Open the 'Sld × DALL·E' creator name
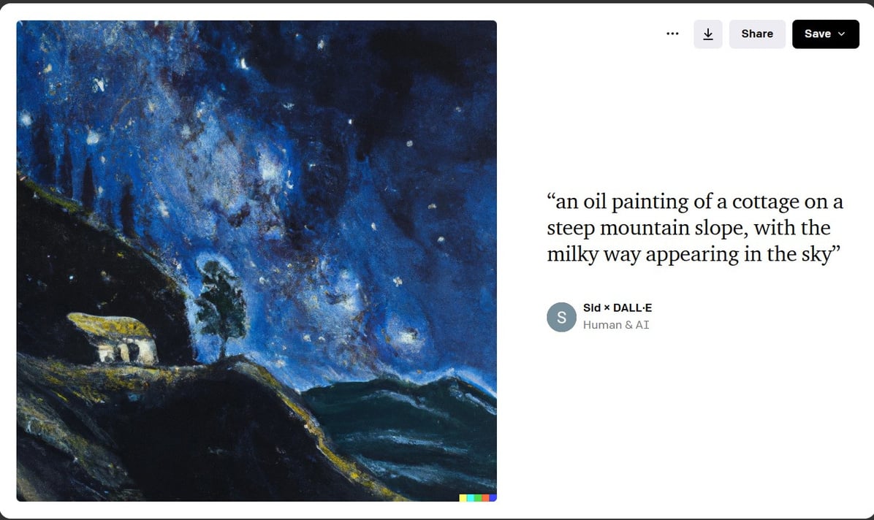The height and width of the screenshot is (520, 874). [x=617, y=308]
